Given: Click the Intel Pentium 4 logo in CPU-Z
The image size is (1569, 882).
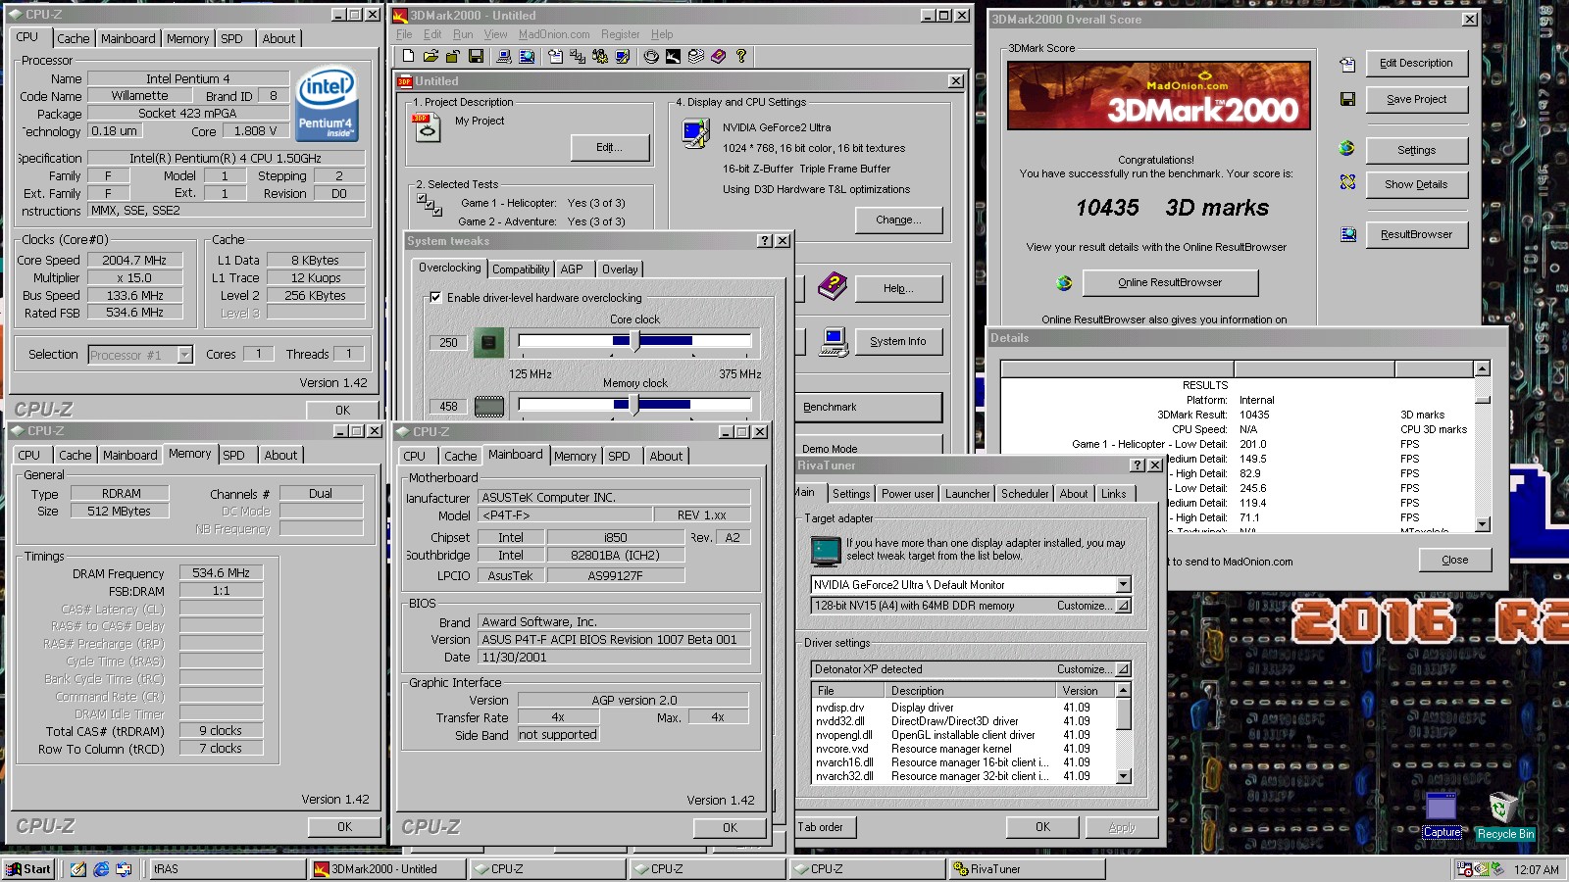Looking at the screenshot, I should point(328,104).
